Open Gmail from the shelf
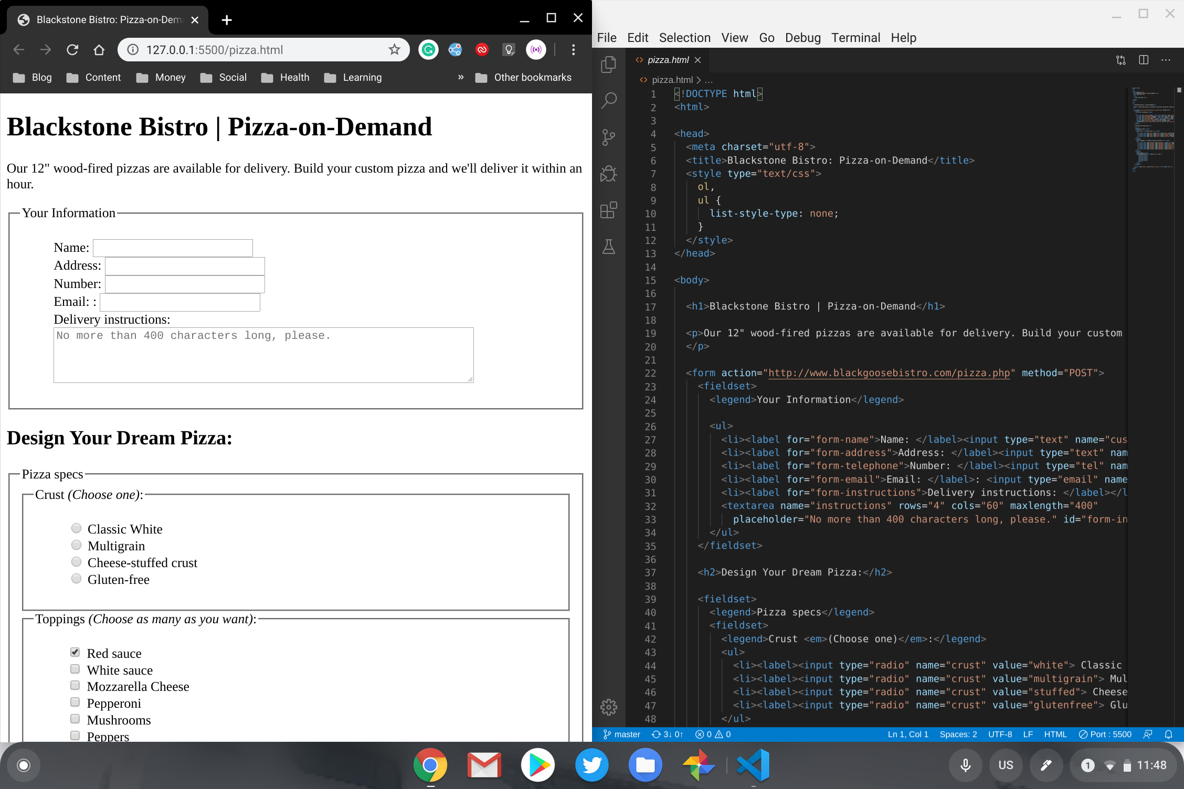1184x789 pixels. 484,765
